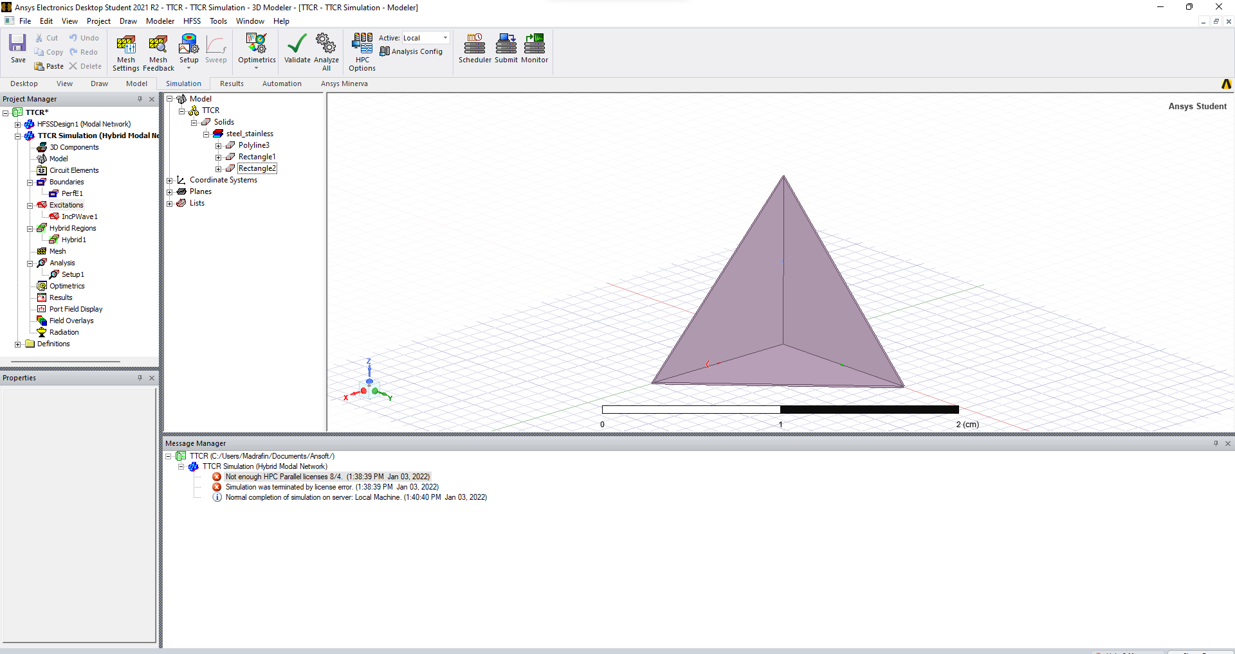Screen dimensions: 1235x654
Task: Open the File menu
Action: click(x=25, y=21)
